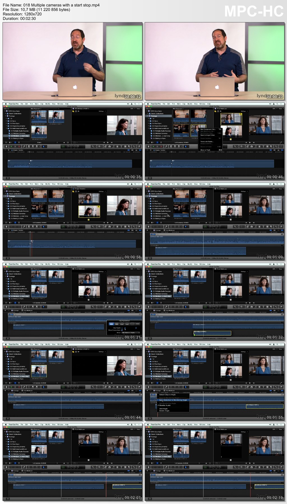The image size is (287, 504).
Task: Open Music browser note icon in 00:00:46 frame
Action: (256, 146)
